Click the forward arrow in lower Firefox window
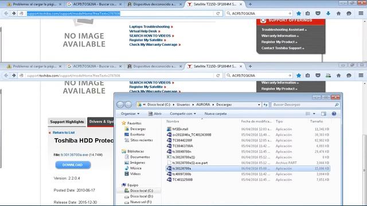This screenshot has width=367, height=206. coord(14,76)
